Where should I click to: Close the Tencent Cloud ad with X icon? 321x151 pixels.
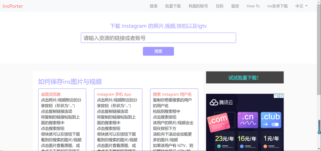point(282,96)
